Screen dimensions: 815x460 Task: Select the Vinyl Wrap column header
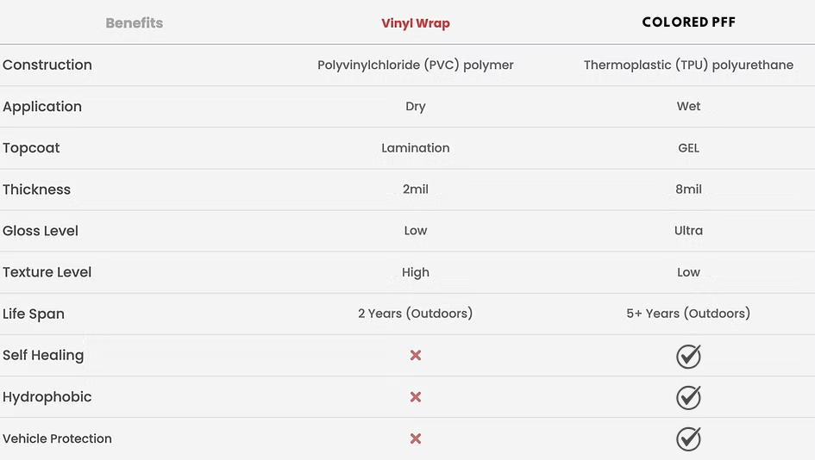(x=416, y=23)
